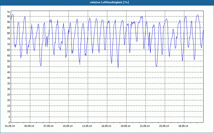This screenshot has width=214, height=133.
Task: Click the y-axis label '55'
Action: pos(9,61)
